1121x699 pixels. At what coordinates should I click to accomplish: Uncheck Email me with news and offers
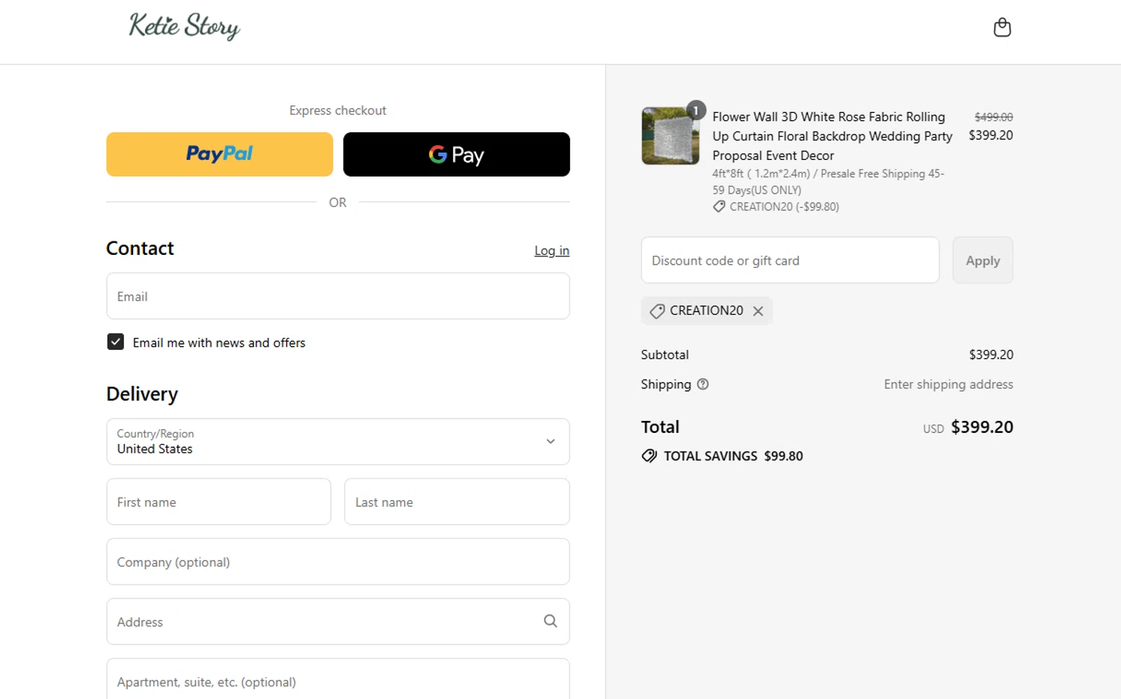point(116,342)
